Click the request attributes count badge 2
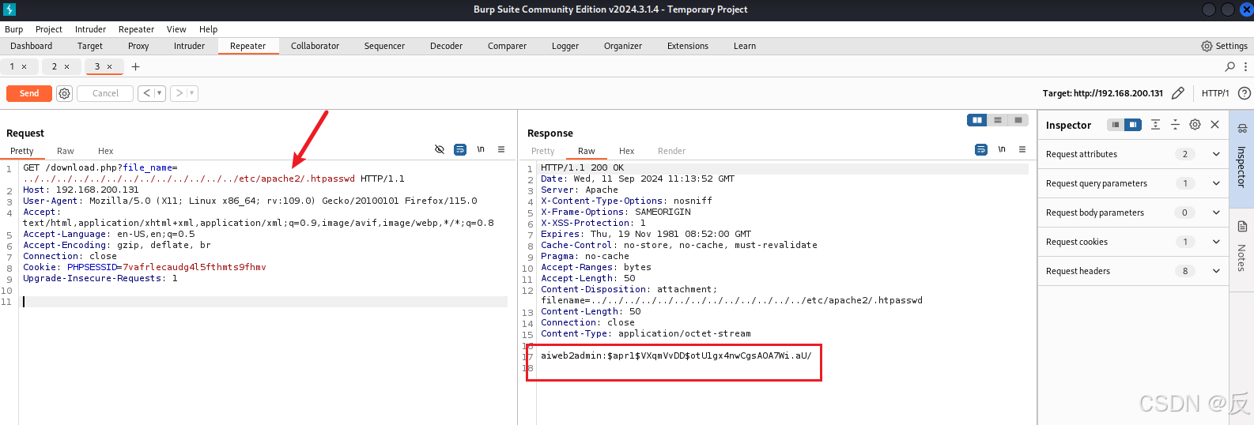The image size is (1254, 425). (x=1184, y=154)
